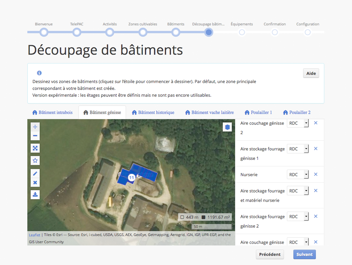Go to the Bâtiments step
Image resolution: width=352 pixels, height=265 pixels.
(176, 32)
